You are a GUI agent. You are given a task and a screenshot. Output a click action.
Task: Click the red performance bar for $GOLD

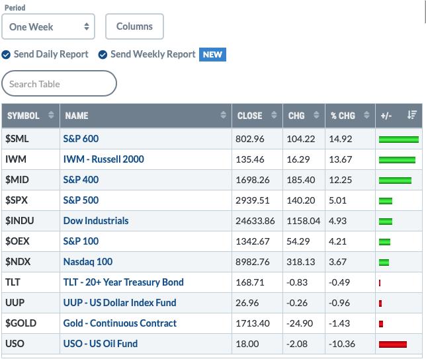tap(381, 324)
